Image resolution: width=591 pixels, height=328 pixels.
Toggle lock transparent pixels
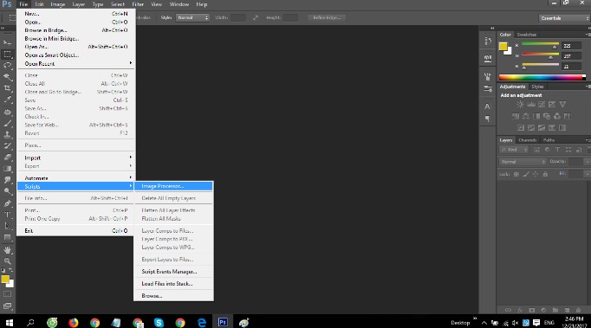coord(516,174)
